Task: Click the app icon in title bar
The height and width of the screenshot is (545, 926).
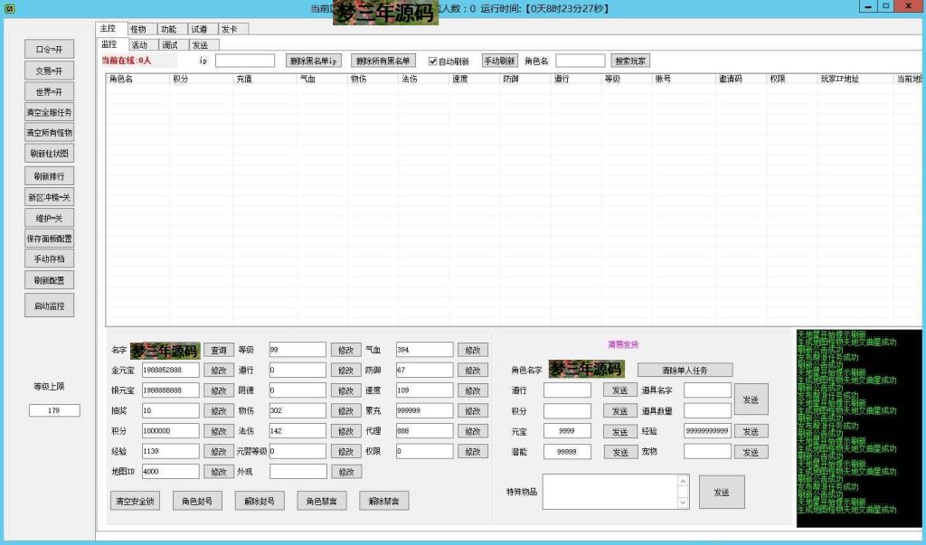Action: [9, 9]
